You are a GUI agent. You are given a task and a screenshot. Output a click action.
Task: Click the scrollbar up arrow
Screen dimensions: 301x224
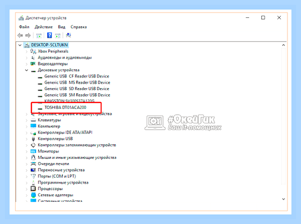(284, 45)
